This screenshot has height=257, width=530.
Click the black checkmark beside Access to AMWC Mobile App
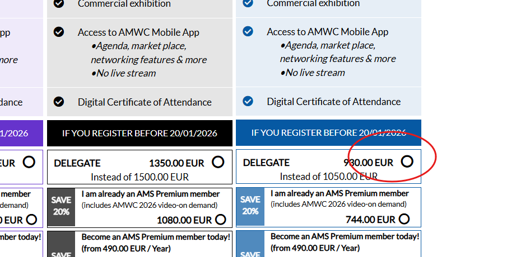59,32
